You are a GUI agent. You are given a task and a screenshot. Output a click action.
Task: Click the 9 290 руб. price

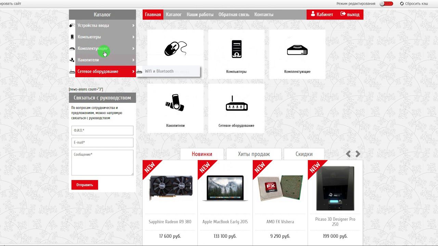[x=280, y=236]
